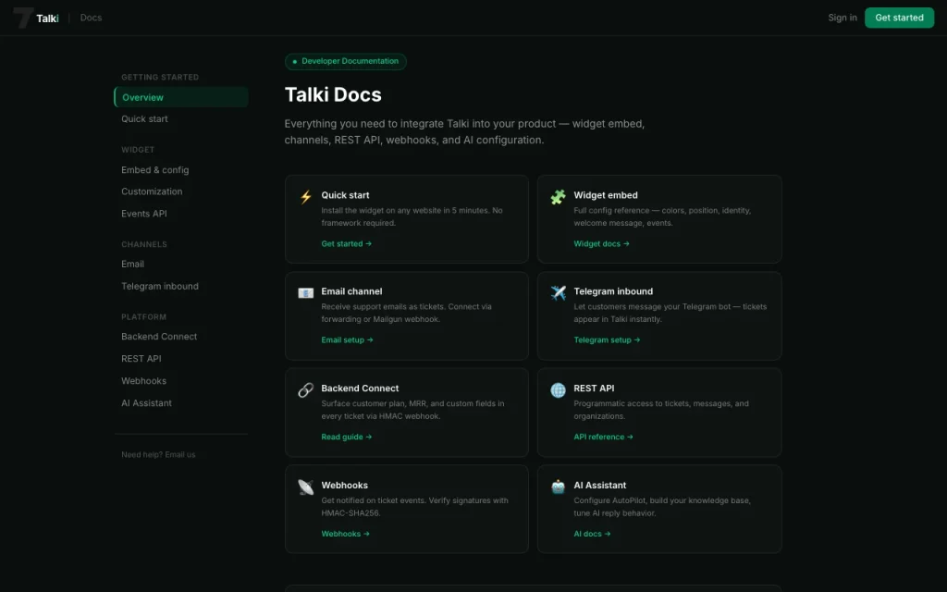This screenshot has width=947, height=592.
Task: Open Telegram inbound sidebar link
Action: [160, 287]
